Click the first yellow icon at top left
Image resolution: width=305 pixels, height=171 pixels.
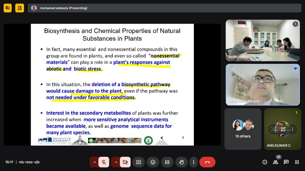(8, 8)
